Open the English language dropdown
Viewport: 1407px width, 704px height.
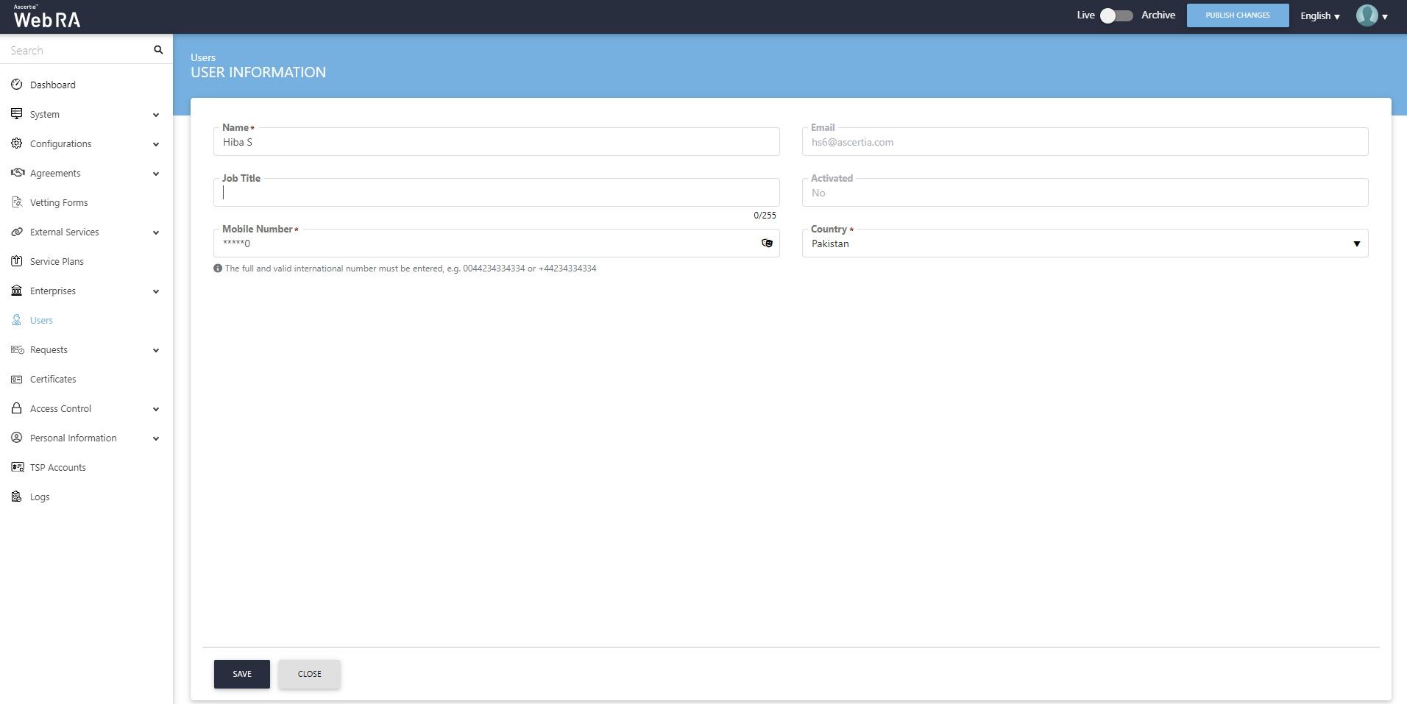click(1320, 15)
